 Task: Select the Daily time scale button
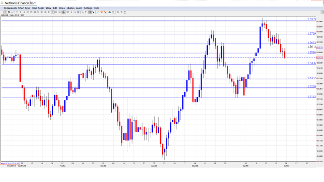(53, 12)
